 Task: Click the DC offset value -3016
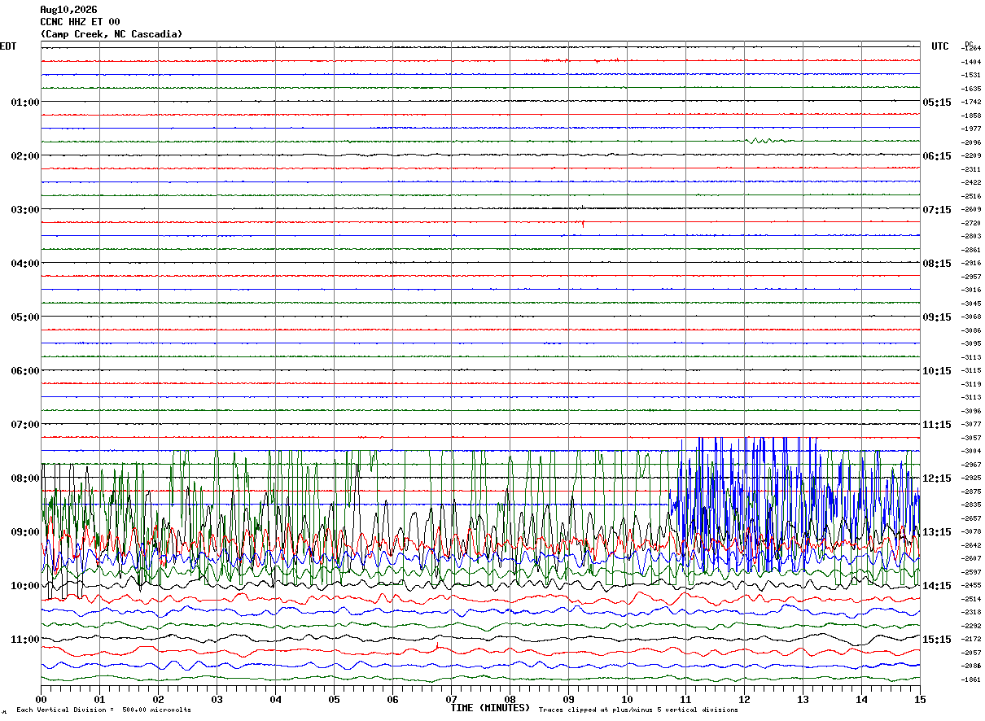(970, 290)
